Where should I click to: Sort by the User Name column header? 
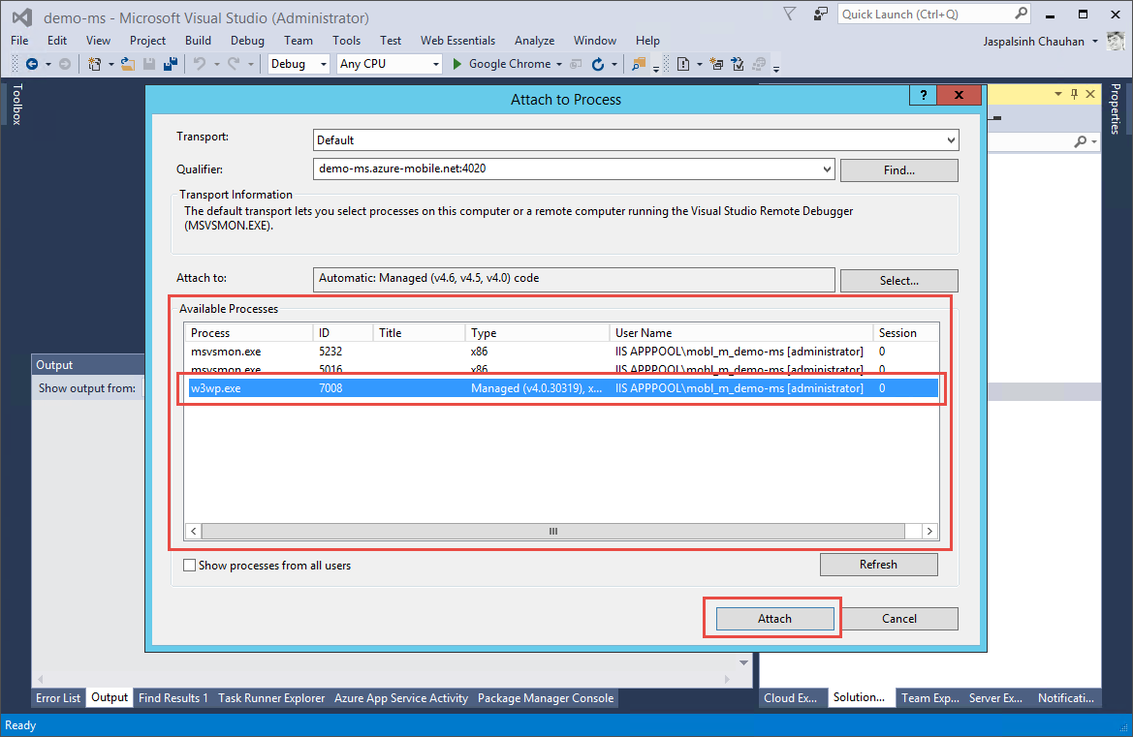(740, 333)
